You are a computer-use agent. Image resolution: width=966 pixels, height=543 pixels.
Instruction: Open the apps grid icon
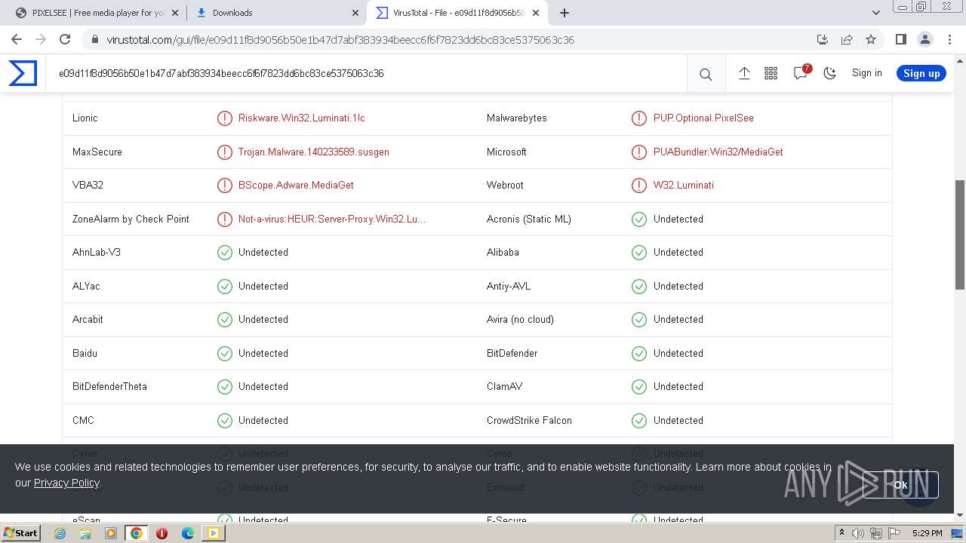point(771,73)
